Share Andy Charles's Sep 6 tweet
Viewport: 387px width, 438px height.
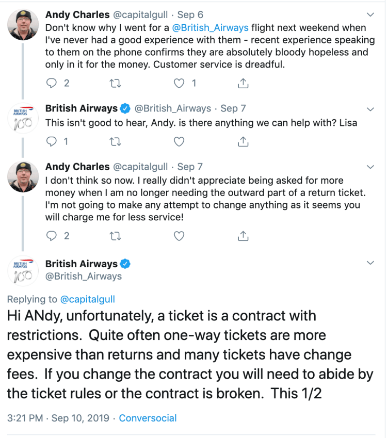point(243,83)
